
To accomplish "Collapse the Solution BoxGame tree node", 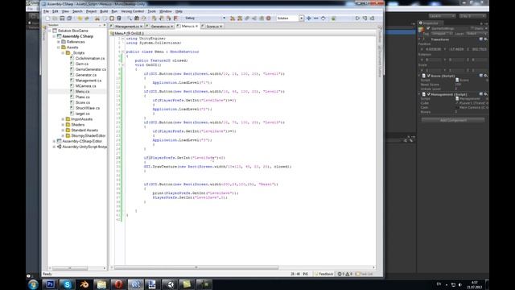I will (x=50, y=31).
